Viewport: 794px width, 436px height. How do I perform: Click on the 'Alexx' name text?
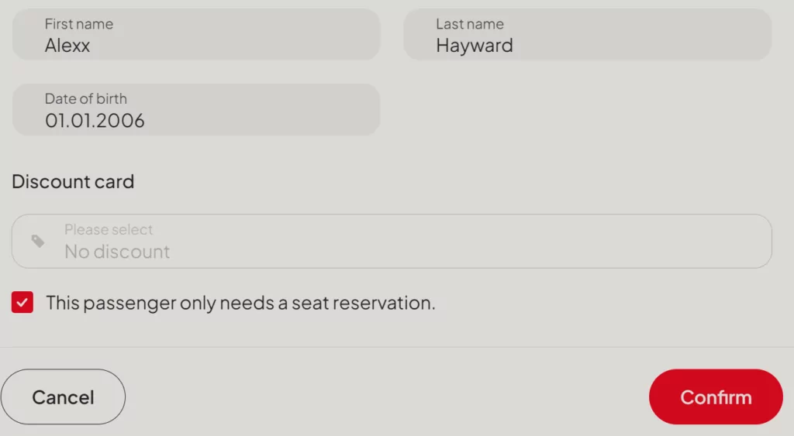[x=67, y=46]
